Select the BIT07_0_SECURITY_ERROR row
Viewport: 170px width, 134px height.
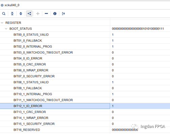85,76
